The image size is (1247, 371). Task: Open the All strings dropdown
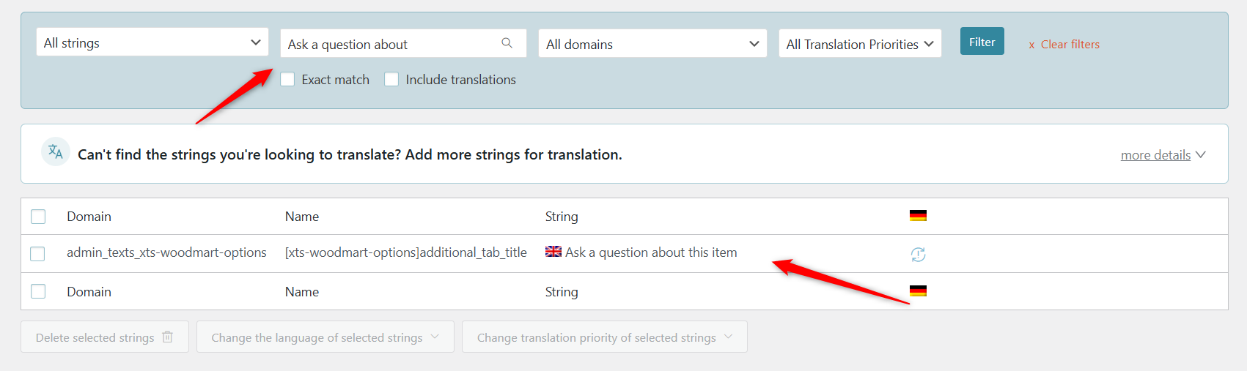pos(152,42)
